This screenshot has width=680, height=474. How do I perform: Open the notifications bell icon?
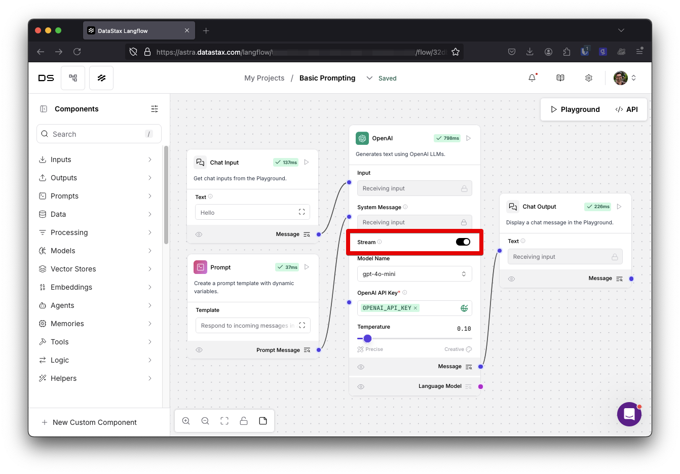pyautogui.click(x=531, y=77)
